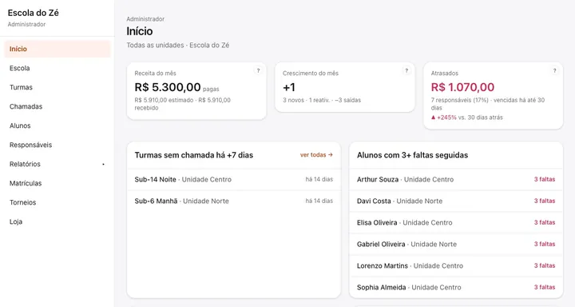The width and height of the screenshot is (575, 307).
Task: Open help icon on Crescimento do mês card
Action: point(406,71)
